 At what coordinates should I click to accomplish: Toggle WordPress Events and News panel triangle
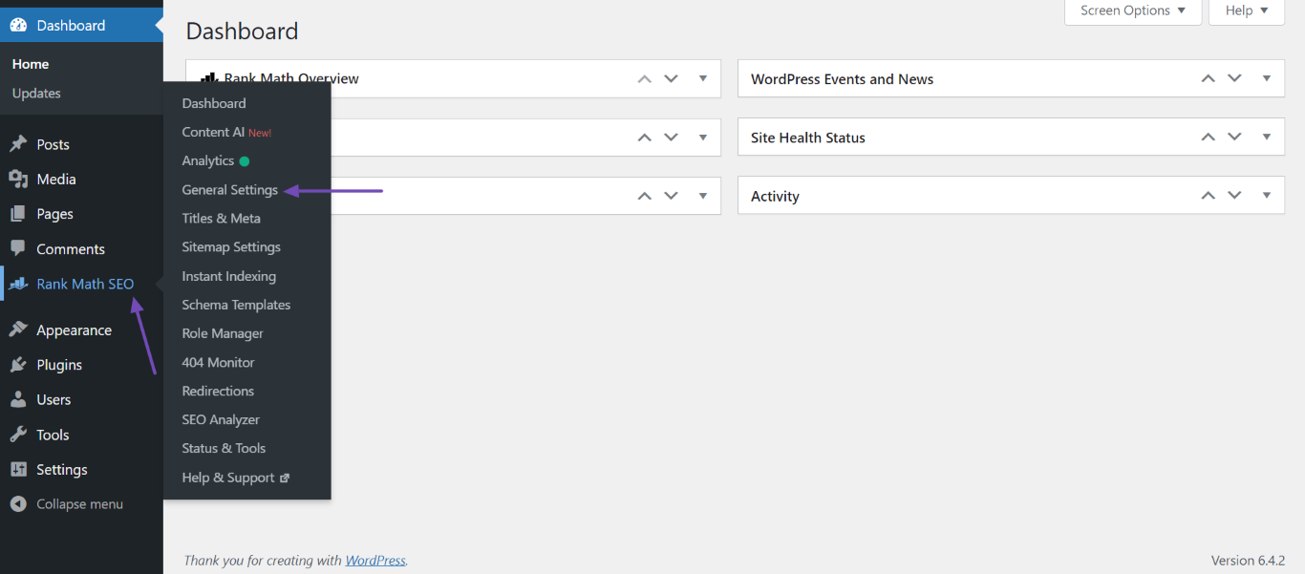click(x=1267, y=78)
